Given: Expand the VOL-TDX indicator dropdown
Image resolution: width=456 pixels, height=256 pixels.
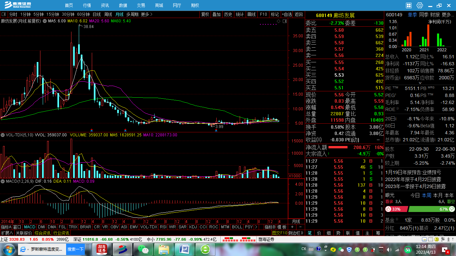Looking at the screenshot, I should click(3, 135).
